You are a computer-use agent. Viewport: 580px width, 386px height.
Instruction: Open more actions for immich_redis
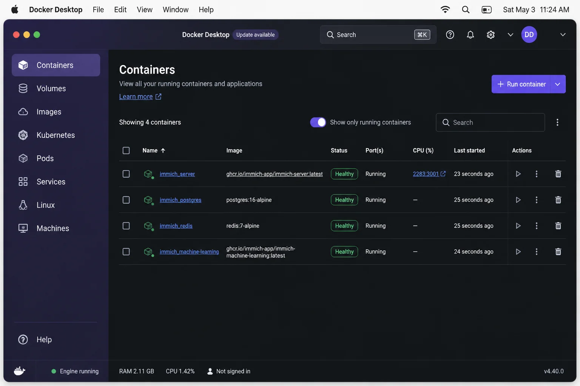[536, 226]
